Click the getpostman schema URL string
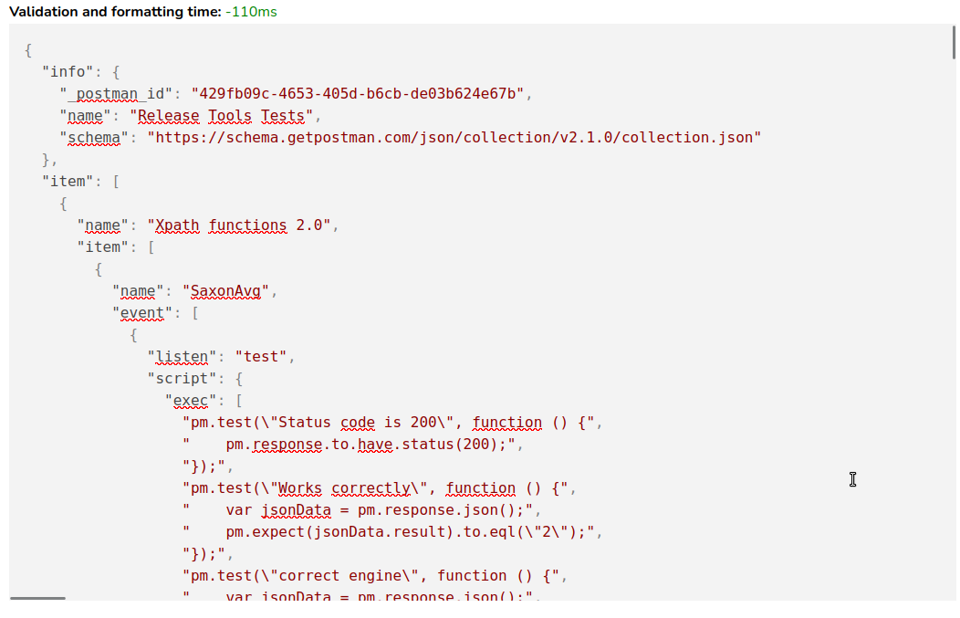The width and height of the screenshot is (960, 618). click(454, 138)
